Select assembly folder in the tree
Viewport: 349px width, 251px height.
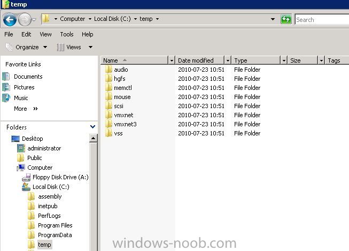point(44,196)
